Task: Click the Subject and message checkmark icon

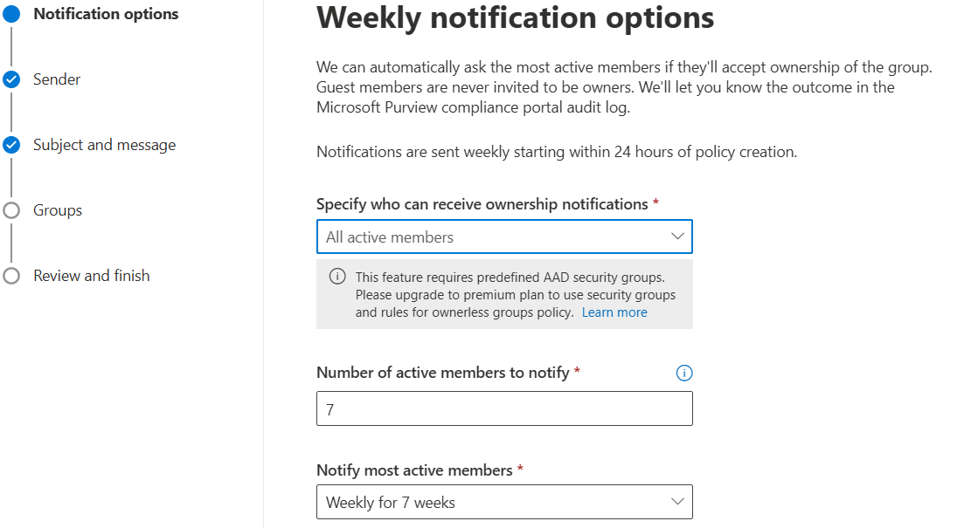Action: (11, 145)
